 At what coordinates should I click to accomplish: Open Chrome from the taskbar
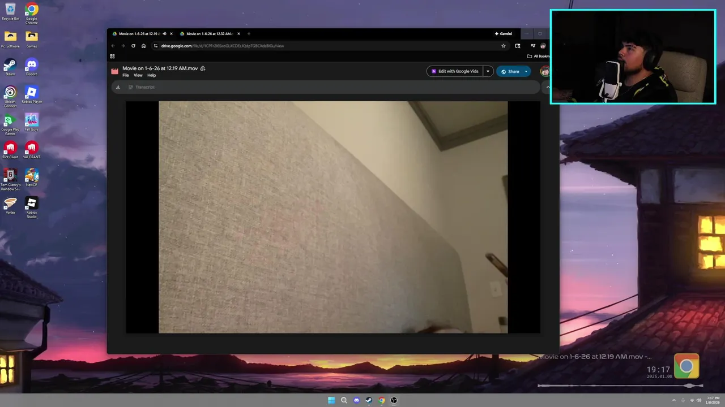point(381,400)
